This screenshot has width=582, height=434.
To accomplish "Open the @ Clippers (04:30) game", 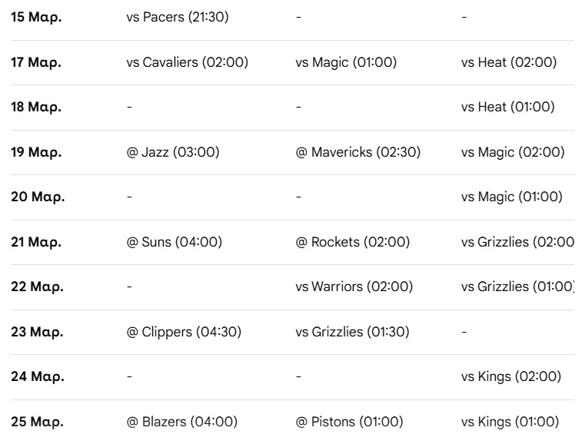I will 184,332.
